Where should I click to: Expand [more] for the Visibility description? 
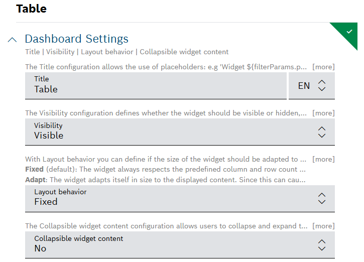323,113
